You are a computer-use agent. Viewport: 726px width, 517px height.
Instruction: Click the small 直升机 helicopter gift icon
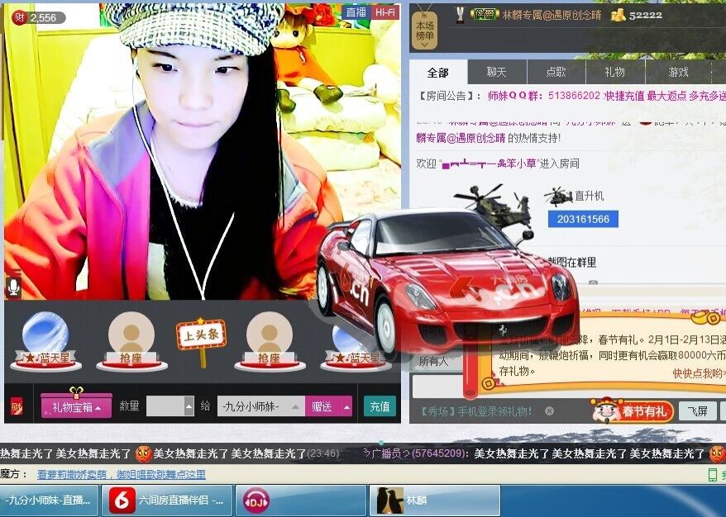tap(558, 197)
